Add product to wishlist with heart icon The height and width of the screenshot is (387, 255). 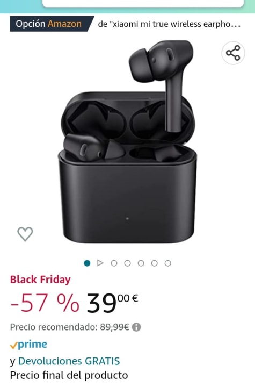pos(25,234)
